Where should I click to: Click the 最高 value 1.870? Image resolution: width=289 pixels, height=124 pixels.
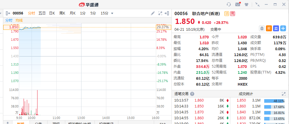pos(204,37)
